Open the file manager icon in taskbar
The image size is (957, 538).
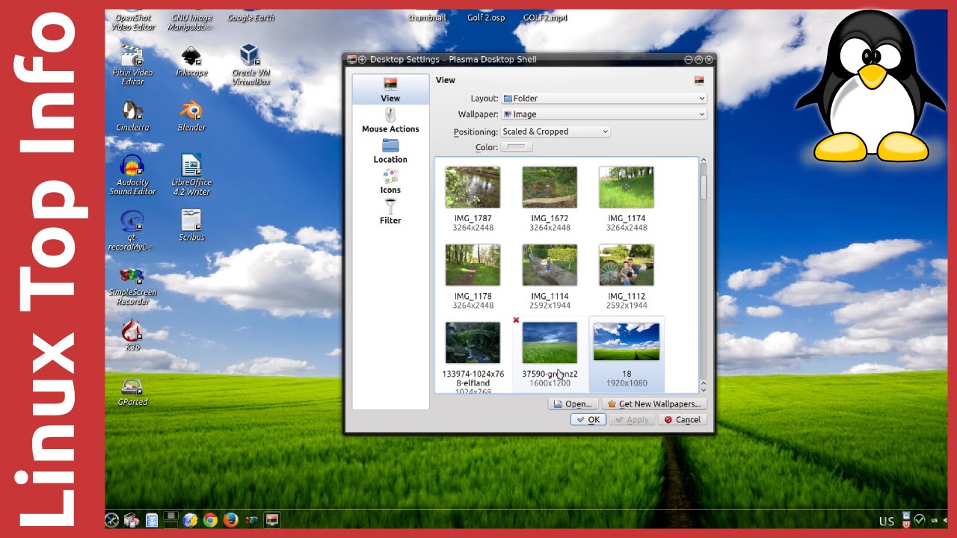152,520
